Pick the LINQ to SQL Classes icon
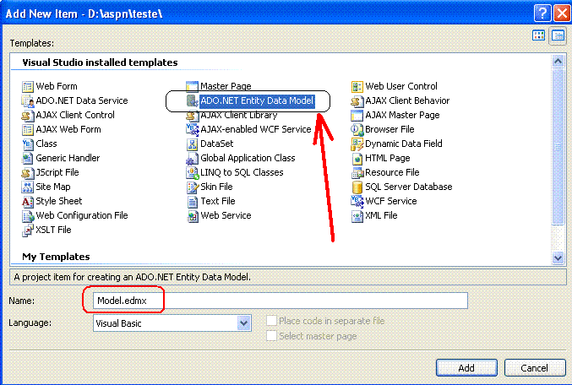The image size is (572, 385). (x=193, y=173)
